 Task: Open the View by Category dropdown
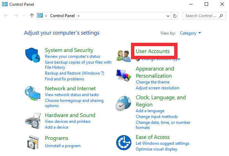click(191, 33)
